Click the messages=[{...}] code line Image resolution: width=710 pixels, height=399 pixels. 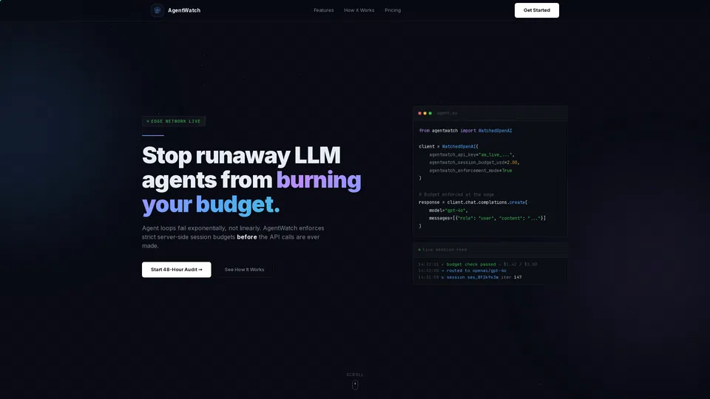click(x=487, y=218)
